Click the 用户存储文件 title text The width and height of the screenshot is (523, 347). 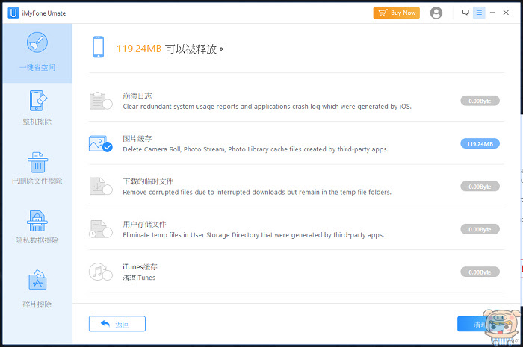[x=144, y=224]
